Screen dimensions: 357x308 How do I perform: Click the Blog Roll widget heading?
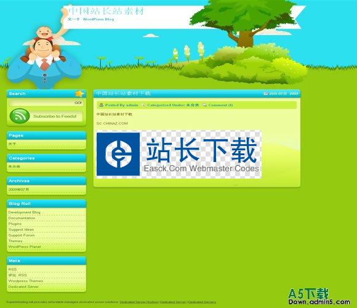pos(20,204)
